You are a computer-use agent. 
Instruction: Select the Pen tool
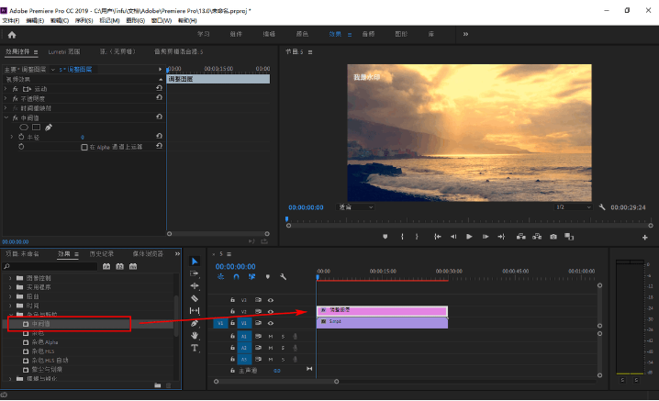pos(195,323)
